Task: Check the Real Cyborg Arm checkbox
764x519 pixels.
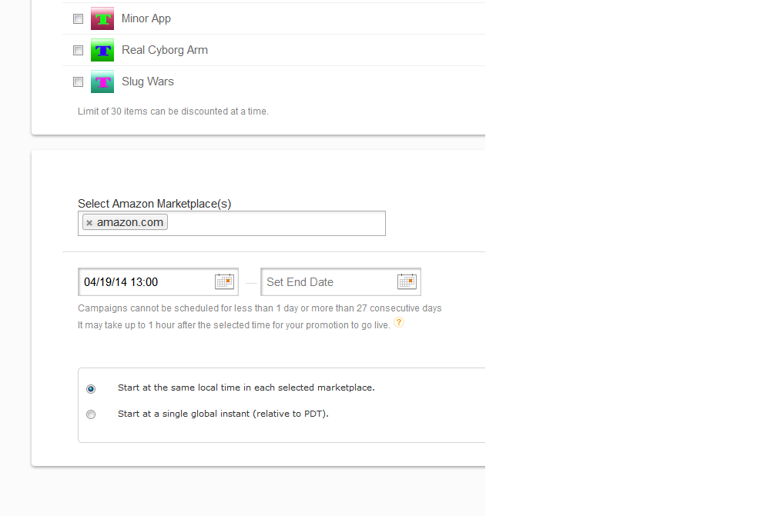Action: coord(78,51)
